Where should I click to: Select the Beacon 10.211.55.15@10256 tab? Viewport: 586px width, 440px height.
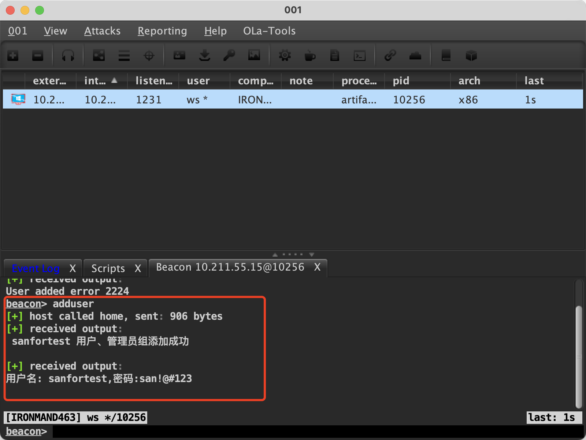(230, 267)
